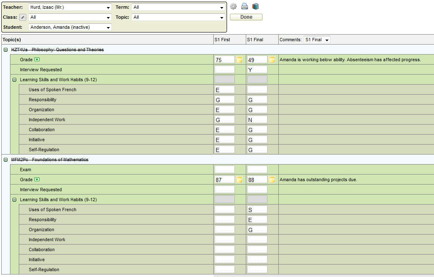The image size is (434, 277).
Task: Open the book help icon
Action: point(255,7)
